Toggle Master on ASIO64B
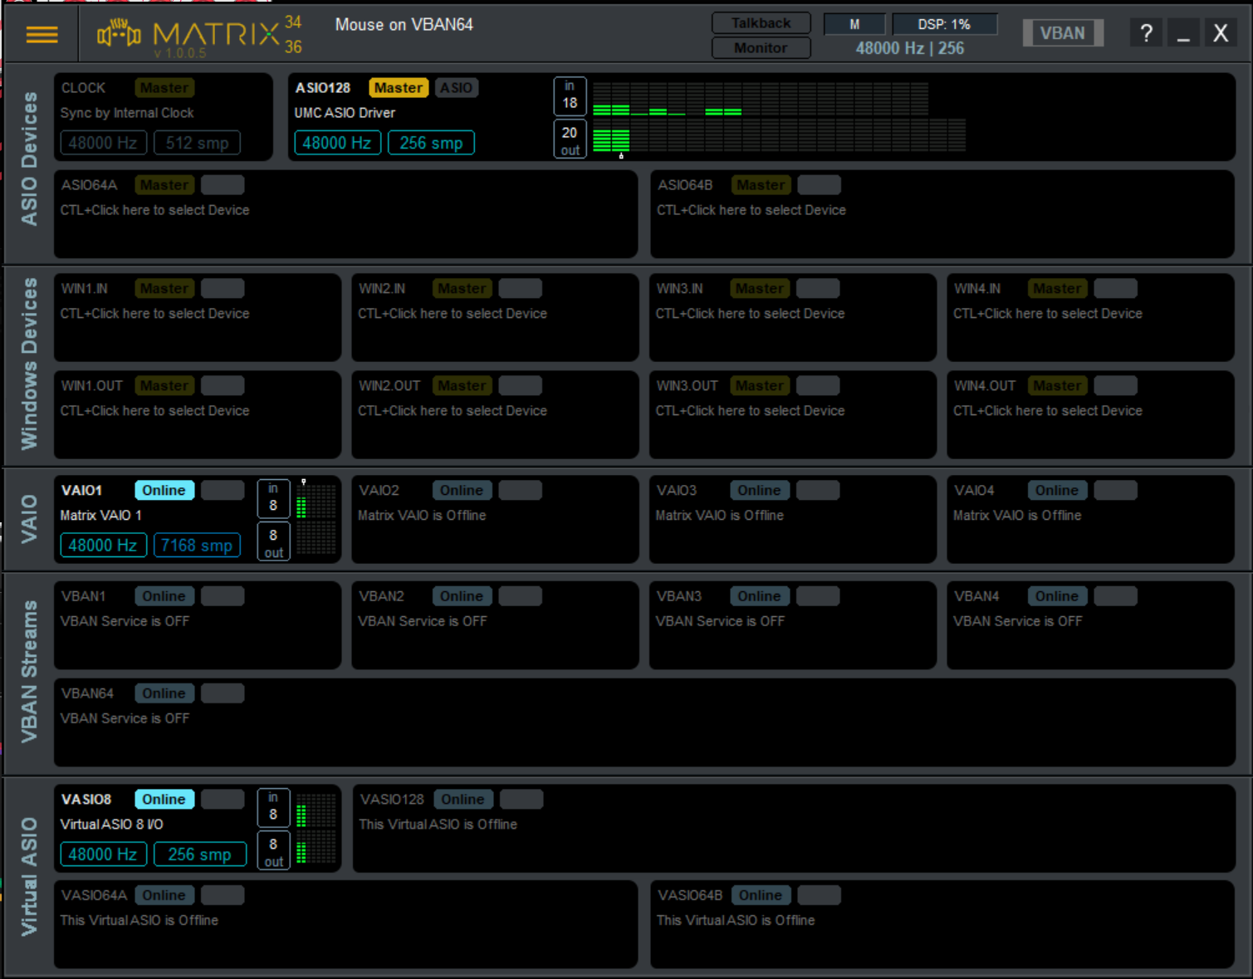The width and height of the screenshot is (1253, 979). click(761, 185)
